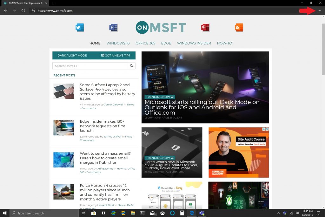Open the WINDOWS INSIDER section

click(194, 43)
